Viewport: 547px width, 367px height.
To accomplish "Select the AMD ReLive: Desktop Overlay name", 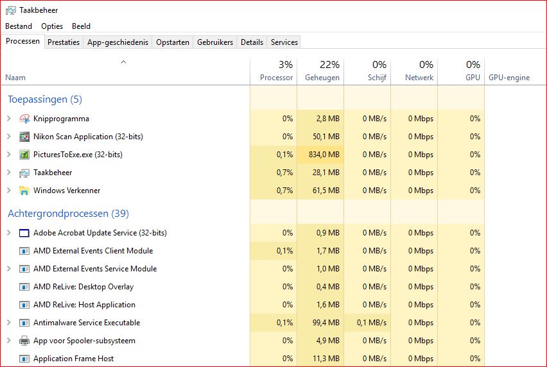I will point(83,287).
